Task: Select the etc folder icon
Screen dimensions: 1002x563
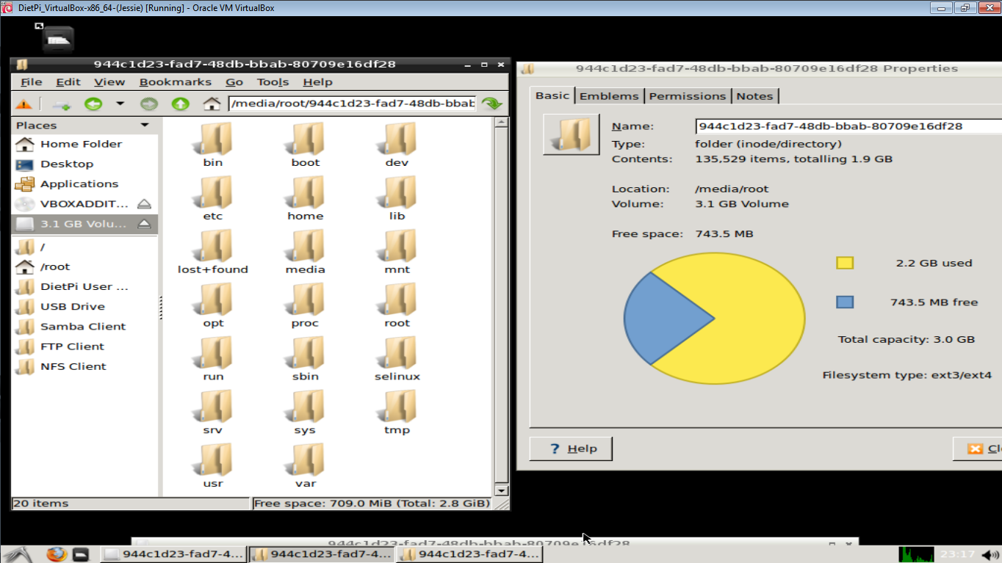Action: [x=213, y=192]
